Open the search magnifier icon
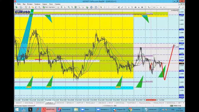 179,7
